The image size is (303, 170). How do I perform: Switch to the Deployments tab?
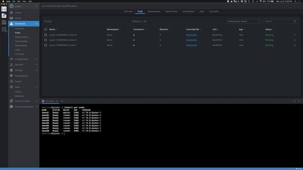coord(154,11)
